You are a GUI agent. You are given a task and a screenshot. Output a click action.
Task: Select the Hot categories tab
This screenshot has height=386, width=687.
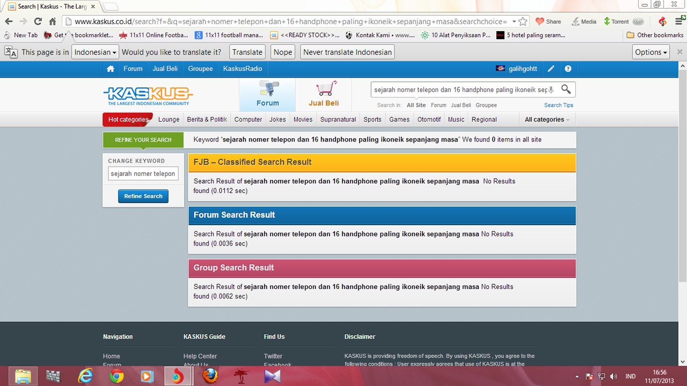(x=128, y=120)
